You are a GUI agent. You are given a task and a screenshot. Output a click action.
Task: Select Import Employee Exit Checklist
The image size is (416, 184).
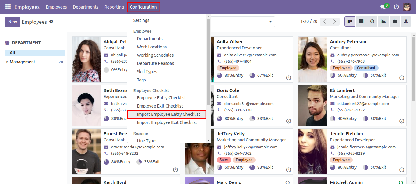(x=167, y=122)
